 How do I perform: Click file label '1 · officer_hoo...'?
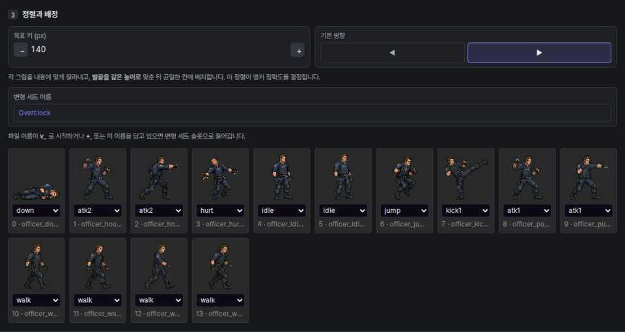(x=97, y=224)
